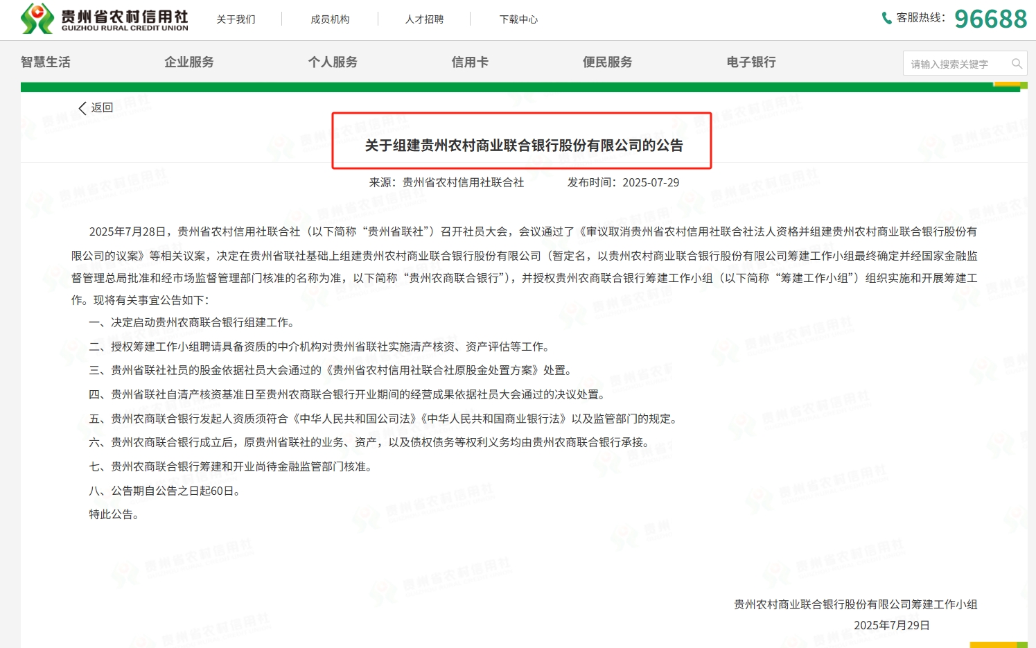Select the 智慧生活 navigation tab
This screenshot has width=1036, height=648.
[x=46, y=62]
